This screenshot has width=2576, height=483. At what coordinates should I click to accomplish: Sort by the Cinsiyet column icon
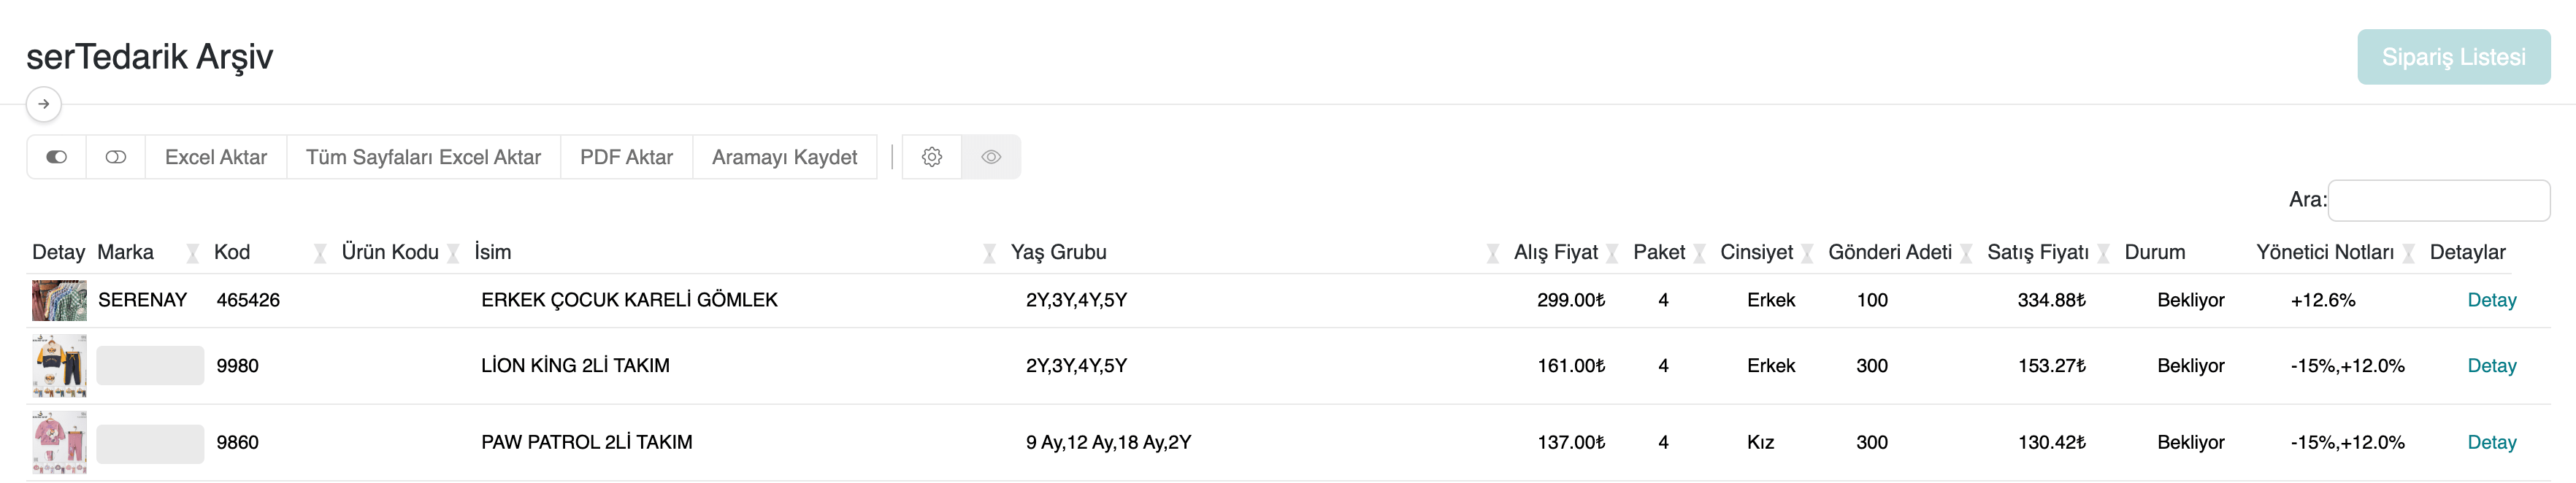coord(1806,253)
